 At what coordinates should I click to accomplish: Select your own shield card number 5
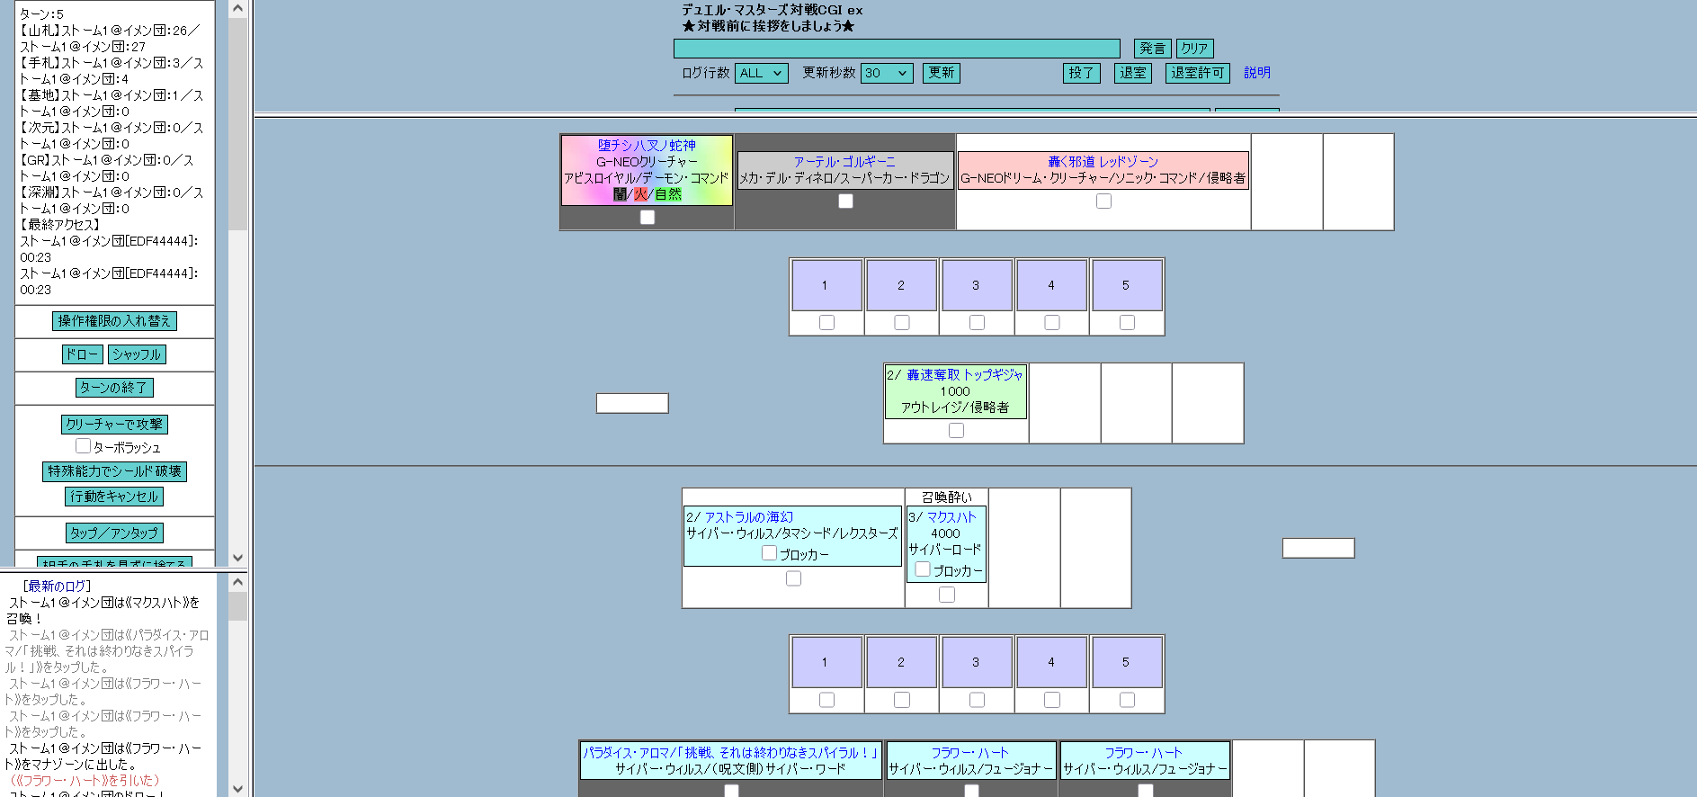(x=1127, y=662)
